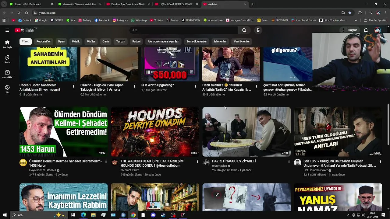The height and width of the screenshot is (219, 390).
Task: Open more options for Sen Türk Olduğunu video
Action: [x=380, y=161]
